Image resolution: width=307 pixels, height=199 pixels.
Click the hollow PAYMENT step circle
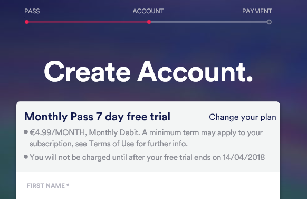pos(269,22)
